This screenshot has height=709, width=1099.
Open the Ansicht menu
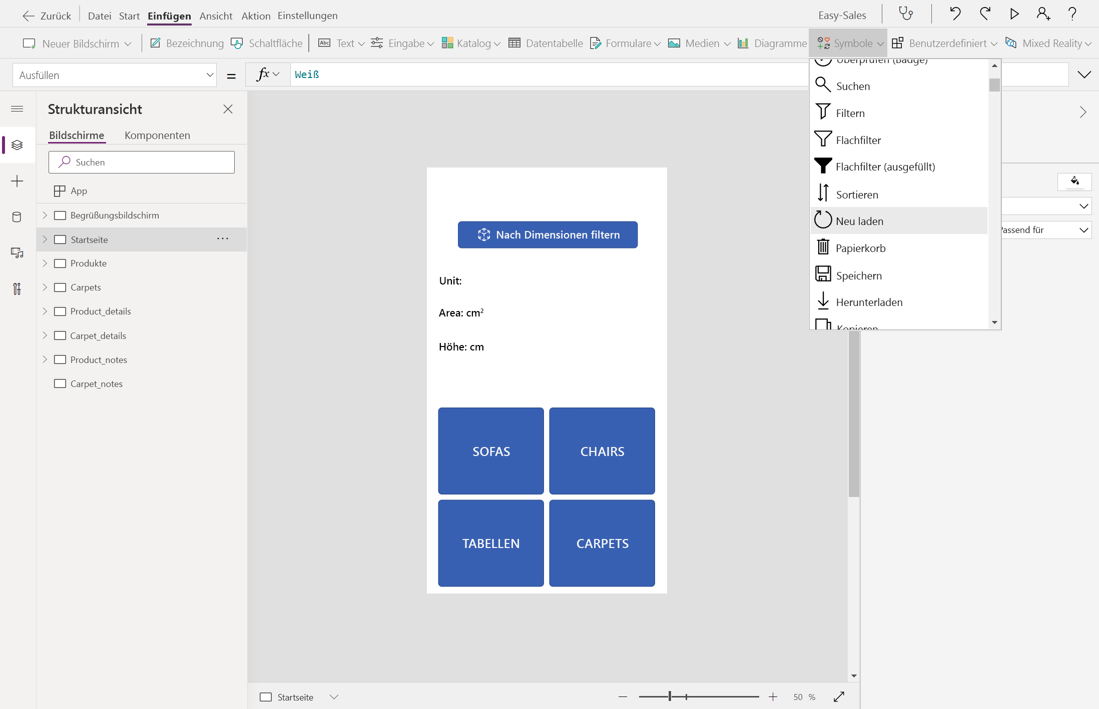(216, 15)
